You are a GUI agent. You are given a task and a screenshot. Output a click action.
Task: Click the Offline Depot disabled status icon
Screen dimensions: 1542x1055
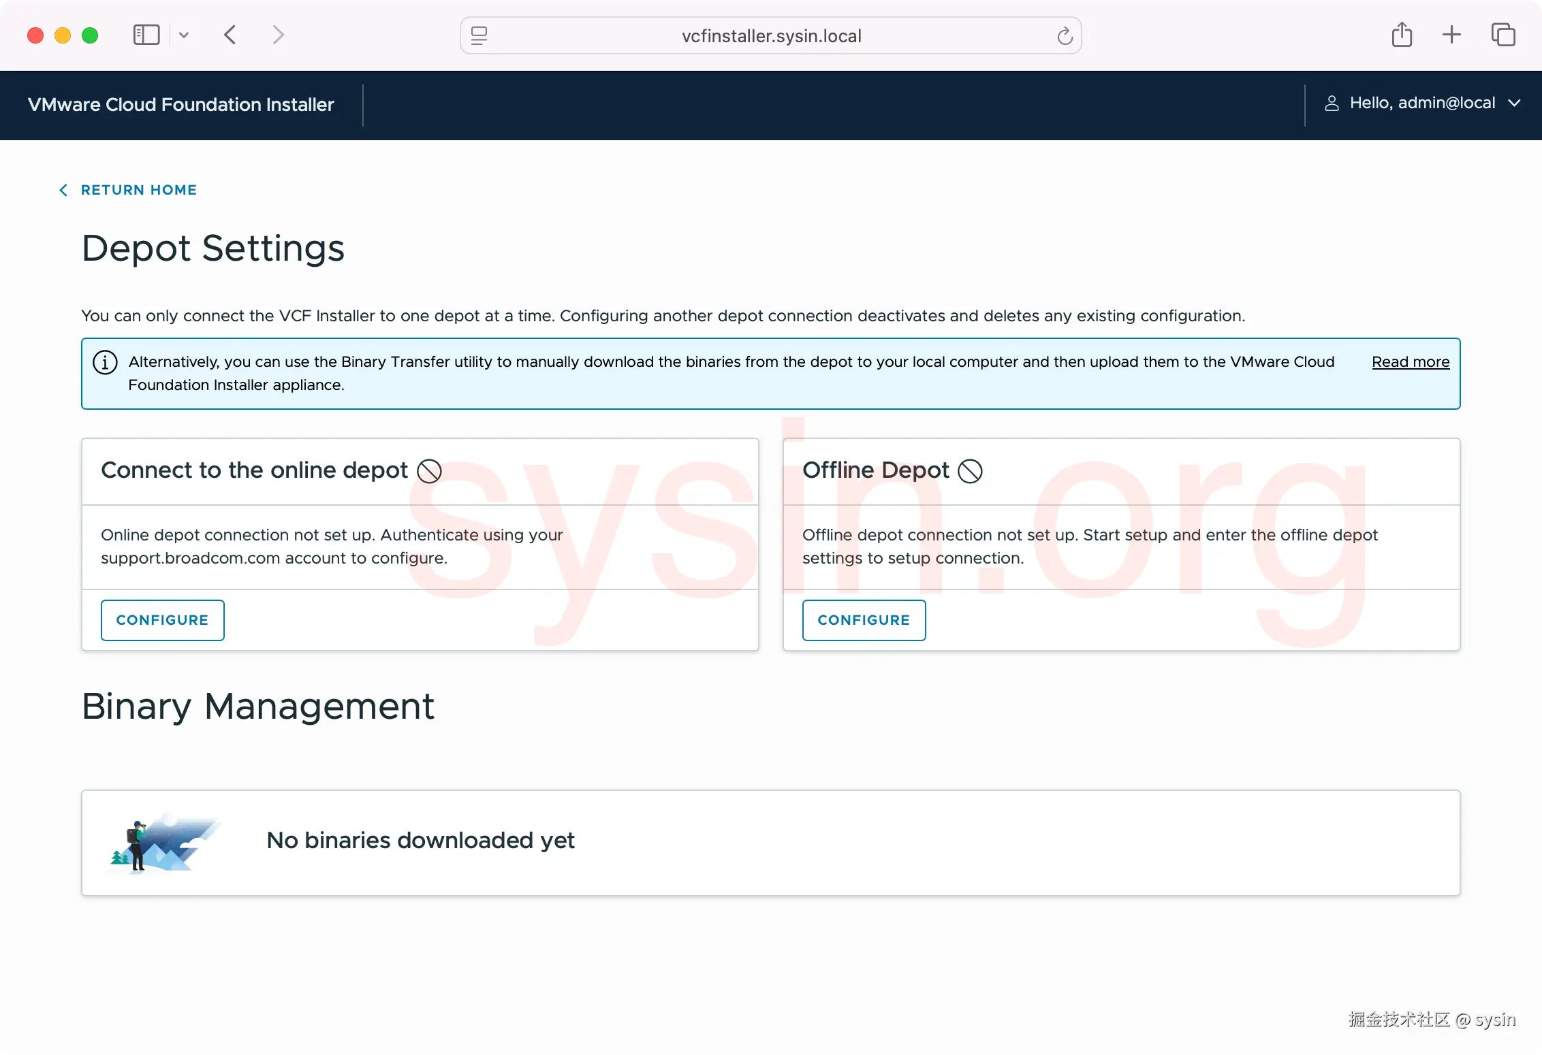pyautogui.click(x=970, y=471)
